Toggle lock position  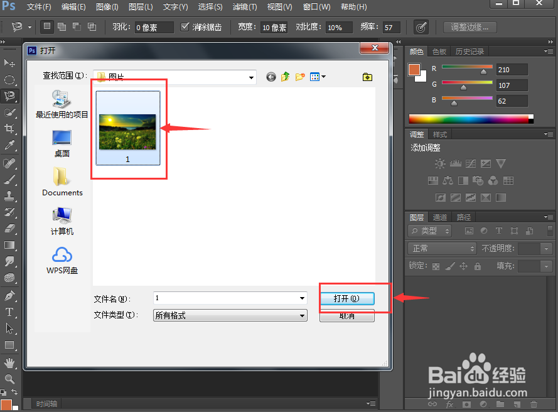tap(464, 266)
